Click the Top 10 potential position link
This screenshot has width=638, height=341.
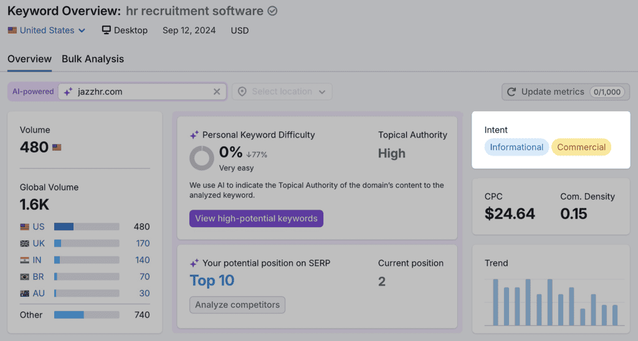click(x=212, y=281)
